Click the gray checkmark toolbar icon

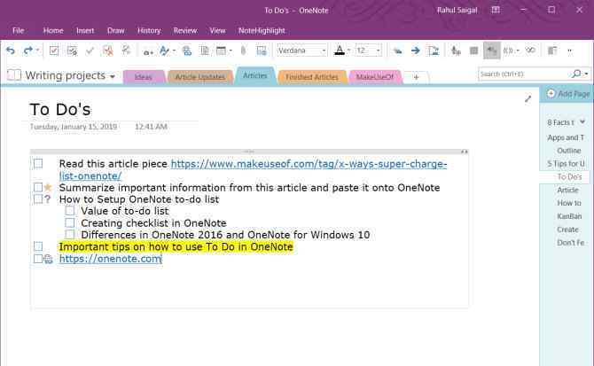click(x=90, y=51)
